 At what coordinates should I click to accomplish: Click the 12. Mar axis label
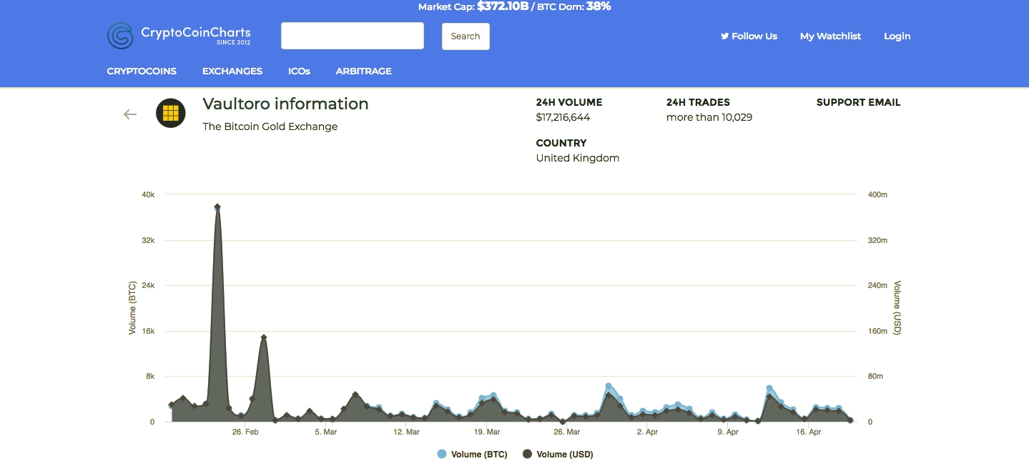(x=406, y=432)
